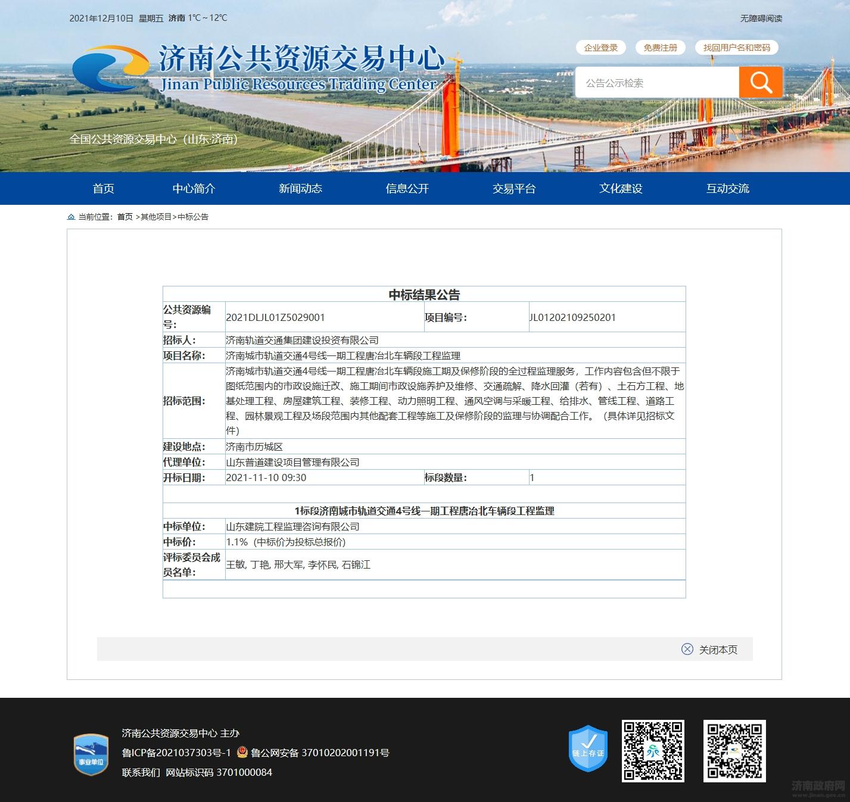Click the 事业单位 badge icon in footer

pyautogui.click(x=91, y=754)
